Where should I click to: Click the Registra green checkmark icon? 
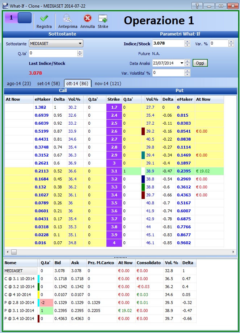44,18
